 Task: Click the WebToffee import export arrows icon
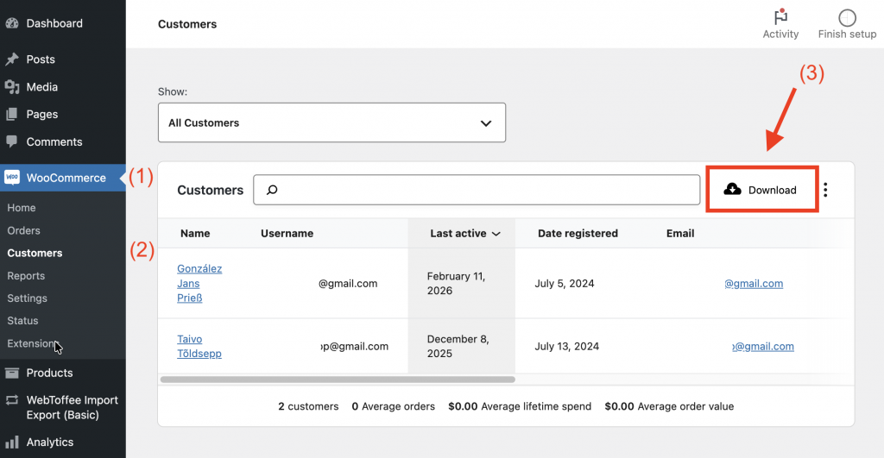point(12,400)
